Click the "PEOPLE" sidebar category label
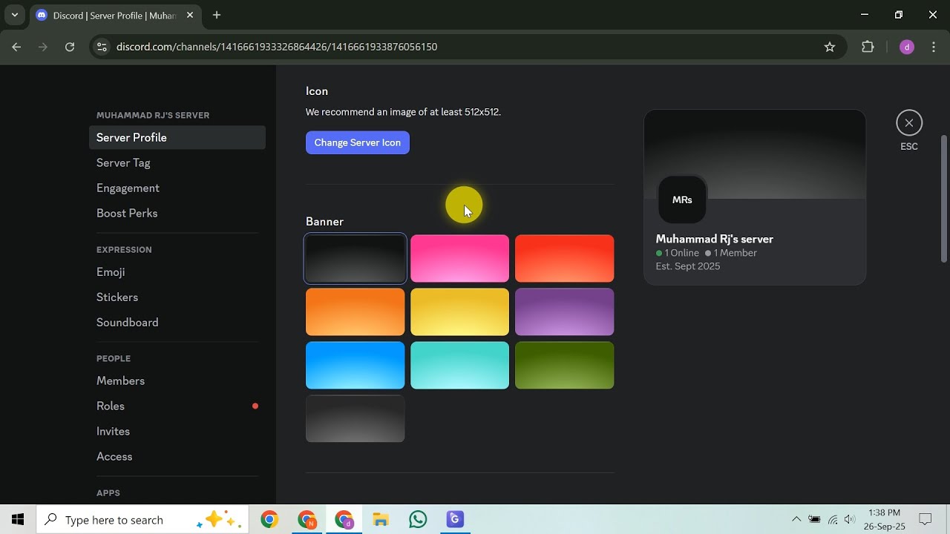950x534 pixels. pyautogui.click(x=114, y=358)
